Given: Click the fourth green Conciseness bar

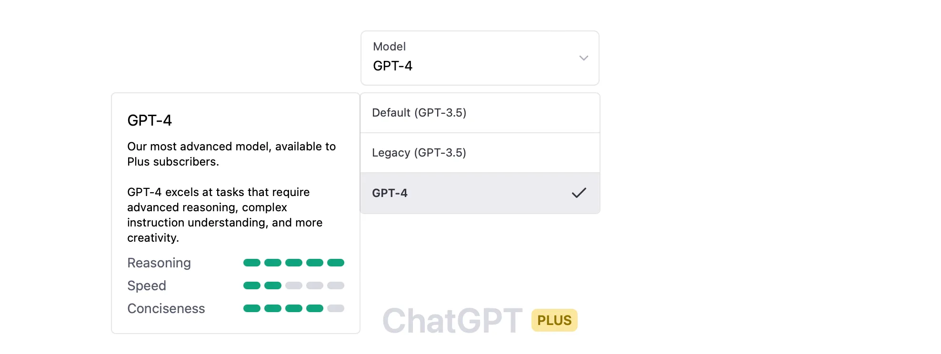Looking at the screenshot, I should click(315, 308).
